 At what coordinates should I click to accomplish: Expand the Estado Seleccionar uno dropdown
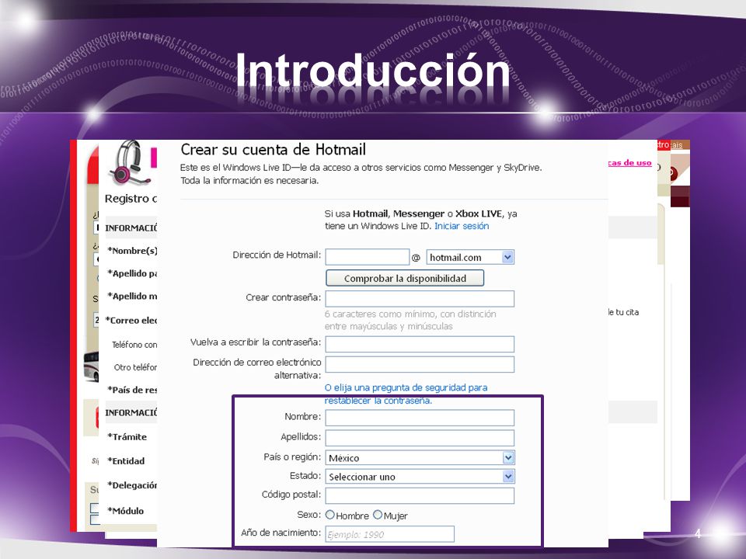point(420,476)
